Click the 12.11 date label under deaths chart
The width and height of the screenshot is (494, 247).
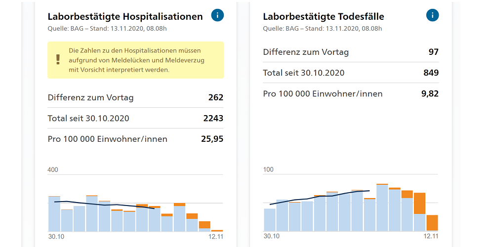tap(431, 237)
